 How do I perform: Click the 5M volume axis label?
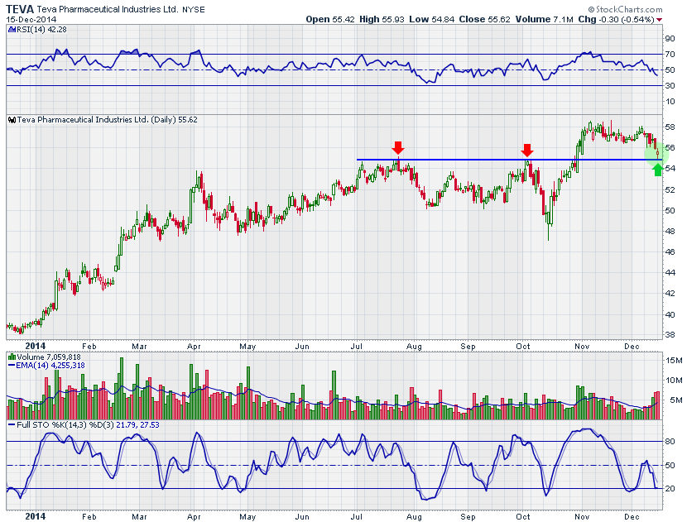click(x=675, y=400)
